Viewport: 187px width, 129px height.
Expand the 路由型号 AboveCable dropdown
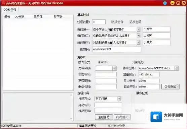pos(176,68)
